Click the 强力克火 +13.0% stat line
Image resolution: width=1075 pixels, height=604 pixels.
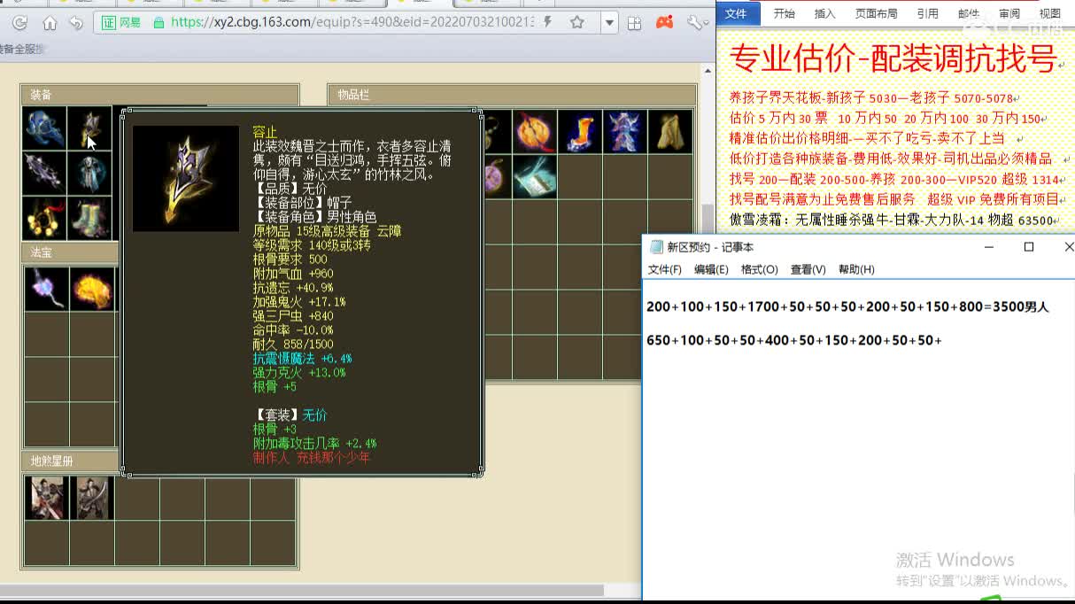[298, 373]
